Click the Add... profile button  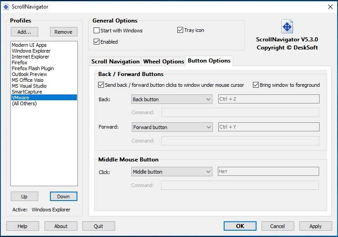tap(24, 32)
